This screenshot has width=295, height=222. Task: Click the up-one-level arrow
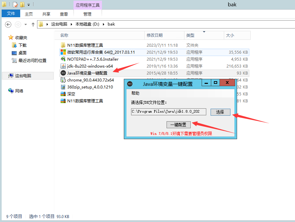[x=33, y=24]
